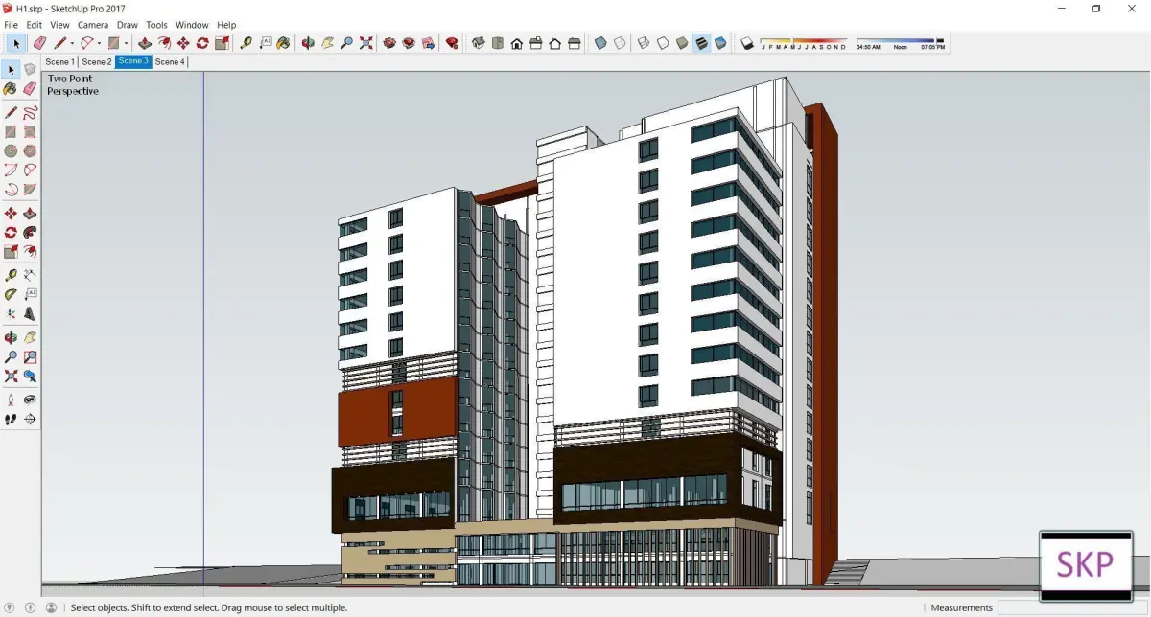The height and width of the screenshot is (617, 1151).
Task: Click Orbit tool in the top toolbar
Action: [308, 43]
